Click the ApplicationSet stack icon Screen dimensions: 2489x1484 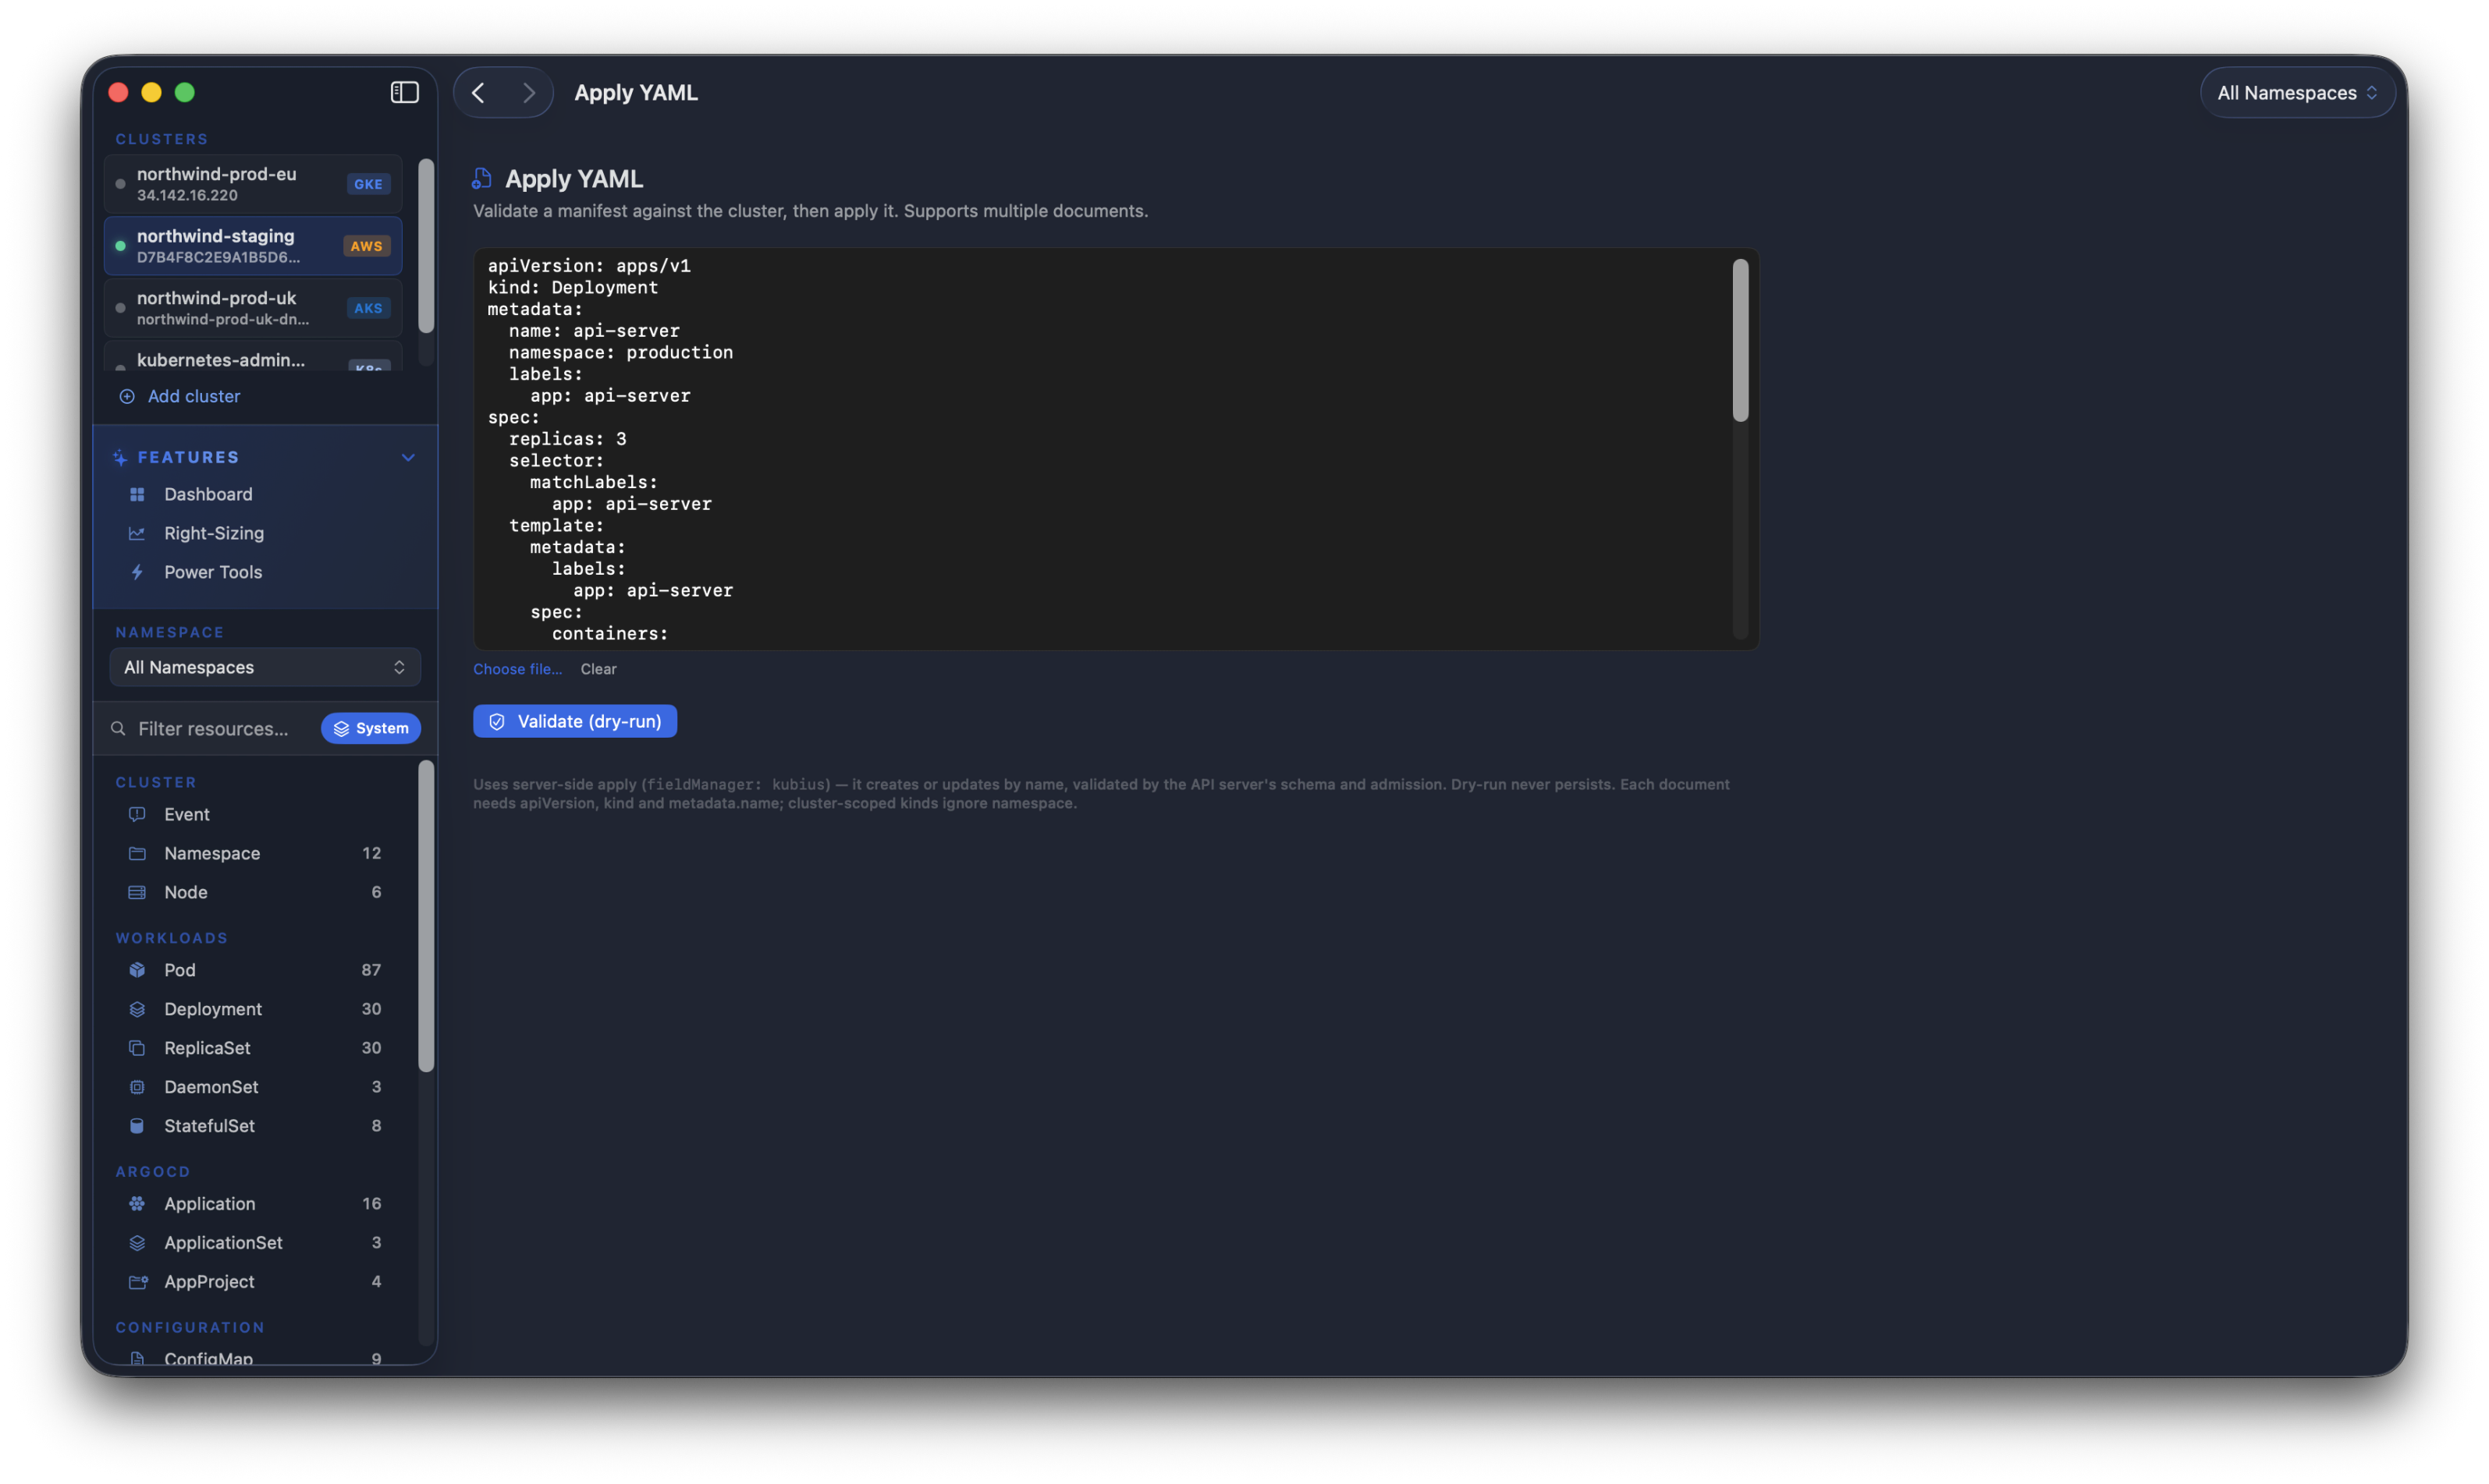pyautogui.click(x=137, y=1243)
